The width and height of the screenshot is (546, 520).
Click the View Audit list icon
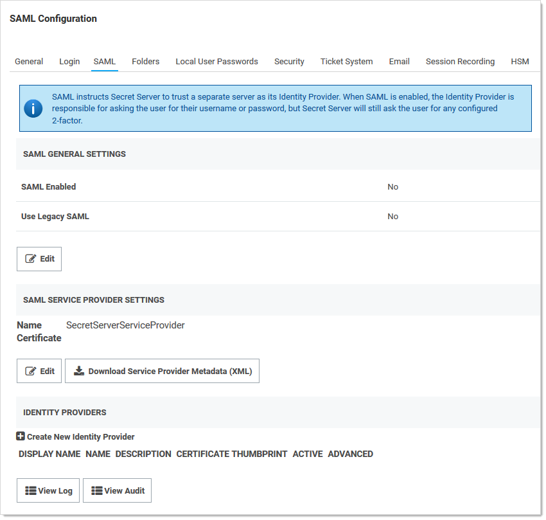click(x=97, y=490)
